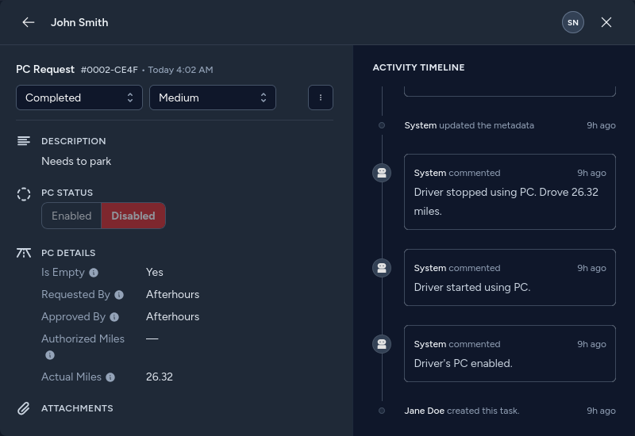635x436 pixels.
Task: Select the comment 'Driver stopped using PC. Drove 26.32 miles.'
Action: [510, 192]
